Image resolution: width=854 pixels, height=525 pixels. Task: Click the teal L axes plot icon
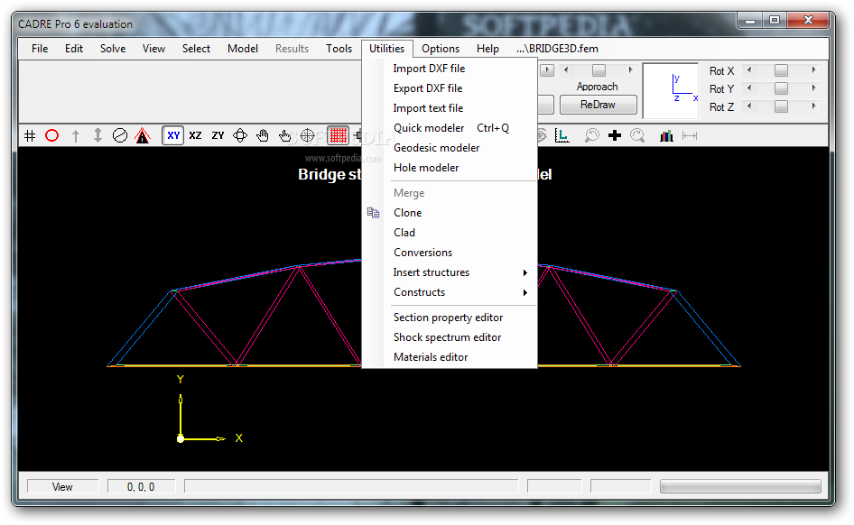[562, 135]
